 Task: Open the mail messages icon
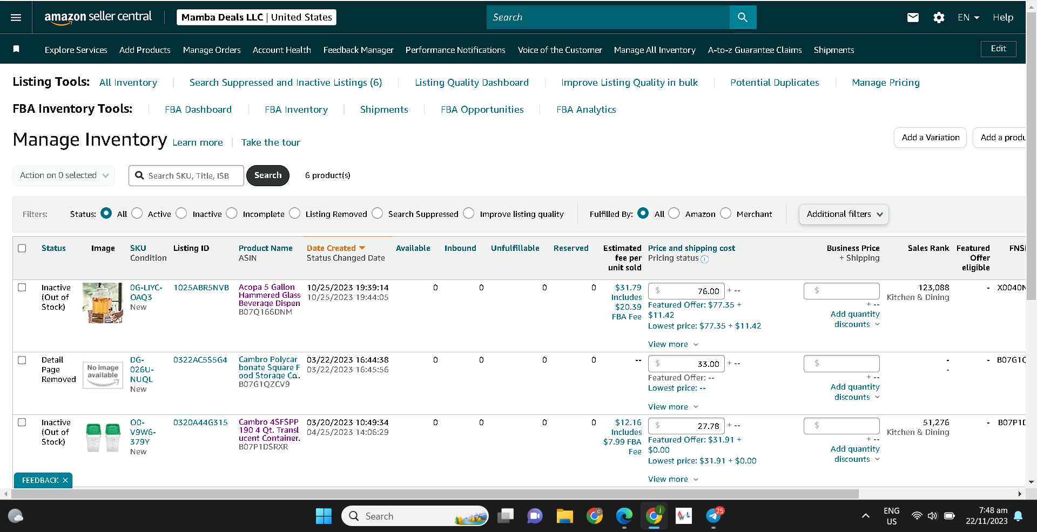tap(913, 17)
